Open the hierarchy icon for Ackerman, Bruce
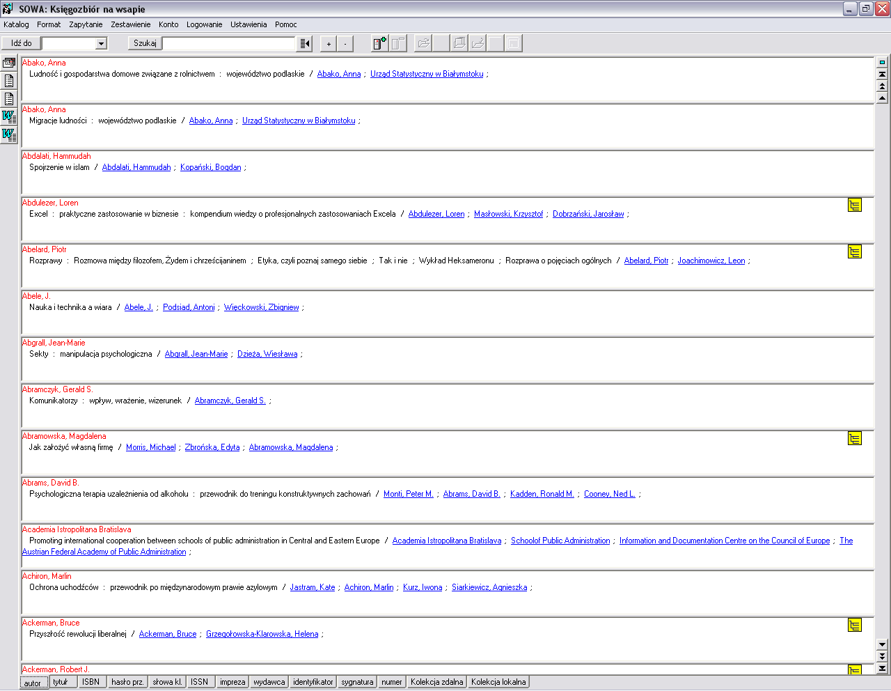Viewport: 891px width, 691px height. (855, 625)
